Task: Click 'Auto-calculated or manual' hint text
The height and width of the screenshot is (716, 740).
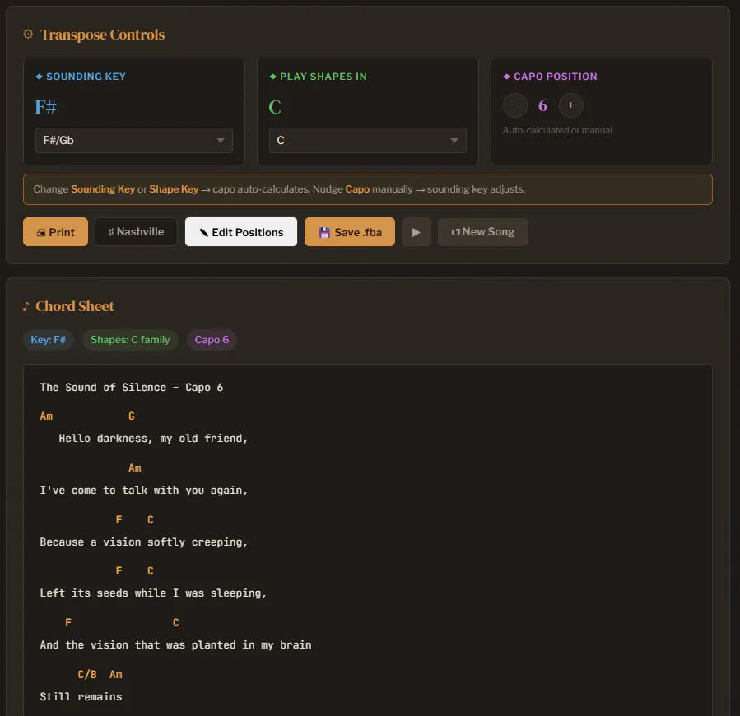Action: [x=557, y=130]
